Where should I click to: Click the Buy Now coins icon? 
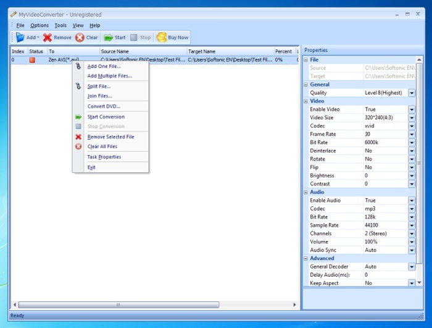click(162, 37)
